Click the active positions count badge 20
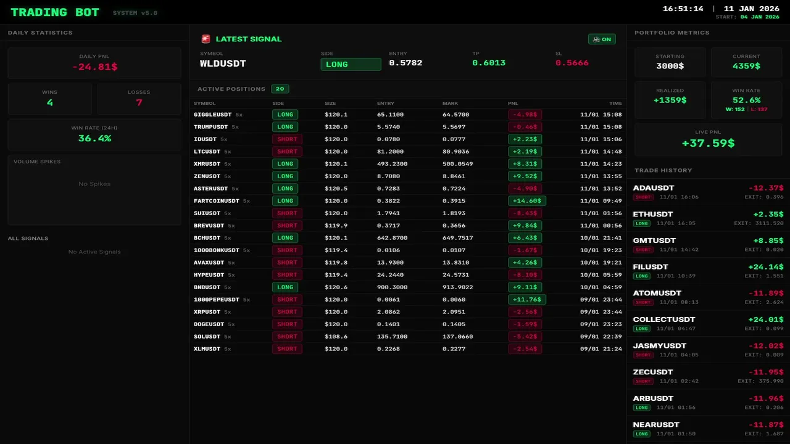The image size is (790, 444). tap(280, 89)
